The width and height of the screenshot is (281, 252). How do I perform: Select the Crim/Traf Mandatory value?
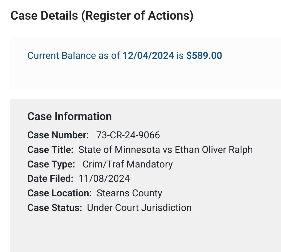tap(128, 164)
